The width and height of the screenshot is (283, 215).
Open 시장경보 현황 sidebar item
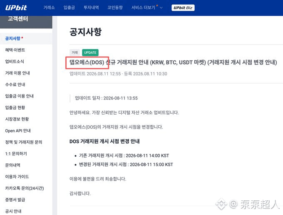(17, 119)
